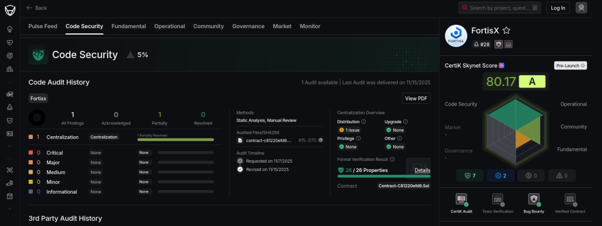The height and width of the screenshot is (226, 602).
Task: Click the Critical severity row label
Action: [55, 153]
